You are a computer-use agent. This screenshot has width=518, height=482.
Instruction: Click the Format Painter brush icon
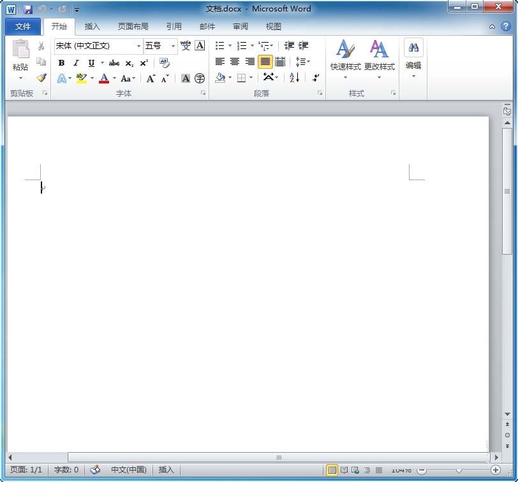41,78
